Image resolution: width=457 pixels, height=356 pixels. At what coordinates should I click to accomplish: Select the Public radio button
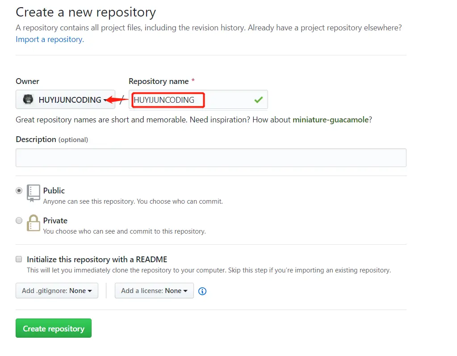19,190
